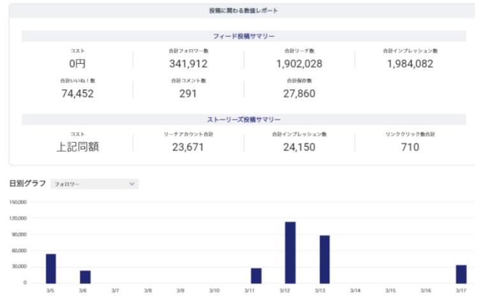Image resolution: width=488 pixels, height=304 pixels.
Task: Click the リンククリック数合計 value 710
Action: tap(410, 147)
